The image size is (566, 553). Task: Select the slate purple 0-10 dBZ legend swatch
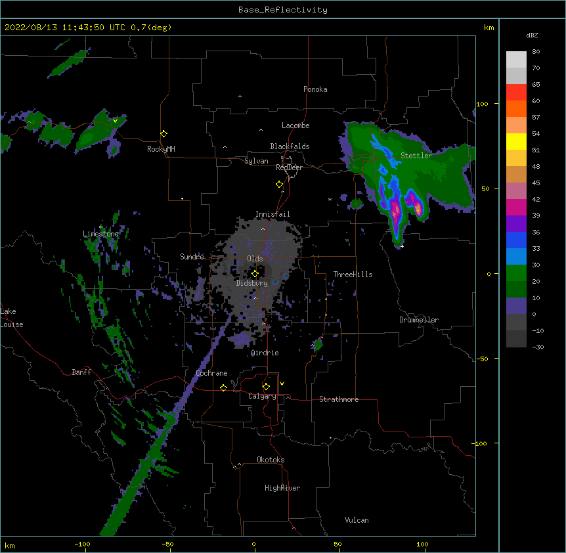[x=516, y=306]
